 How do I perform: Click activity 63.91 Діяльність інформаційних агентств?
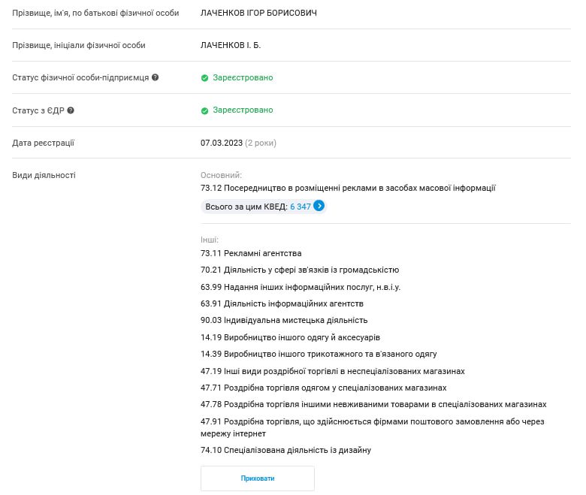[x=282, y=303]
